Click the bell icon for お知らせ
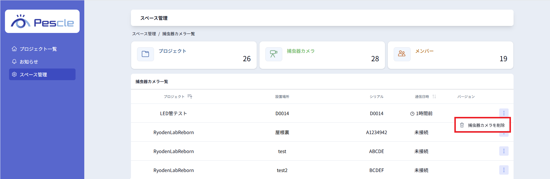This screenshot has width=550, height=179. tap(14, 62)
